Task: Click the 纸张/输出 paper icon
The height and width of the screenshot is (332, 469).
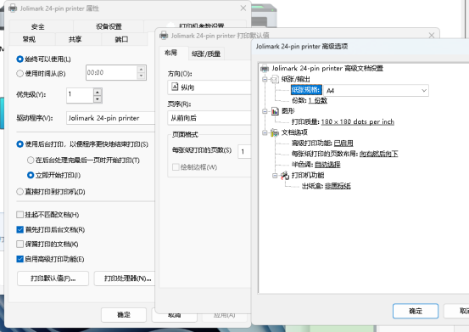Action: (x=275, y=79)
